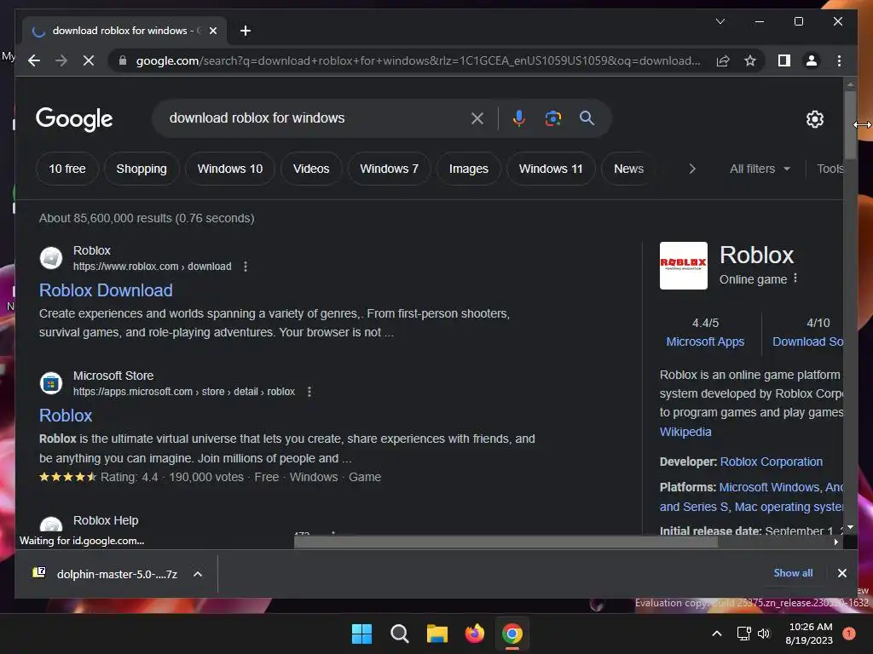Open the tab search chevron in title bar
Viewport: 873px width, 654px height.
point(720,21)
